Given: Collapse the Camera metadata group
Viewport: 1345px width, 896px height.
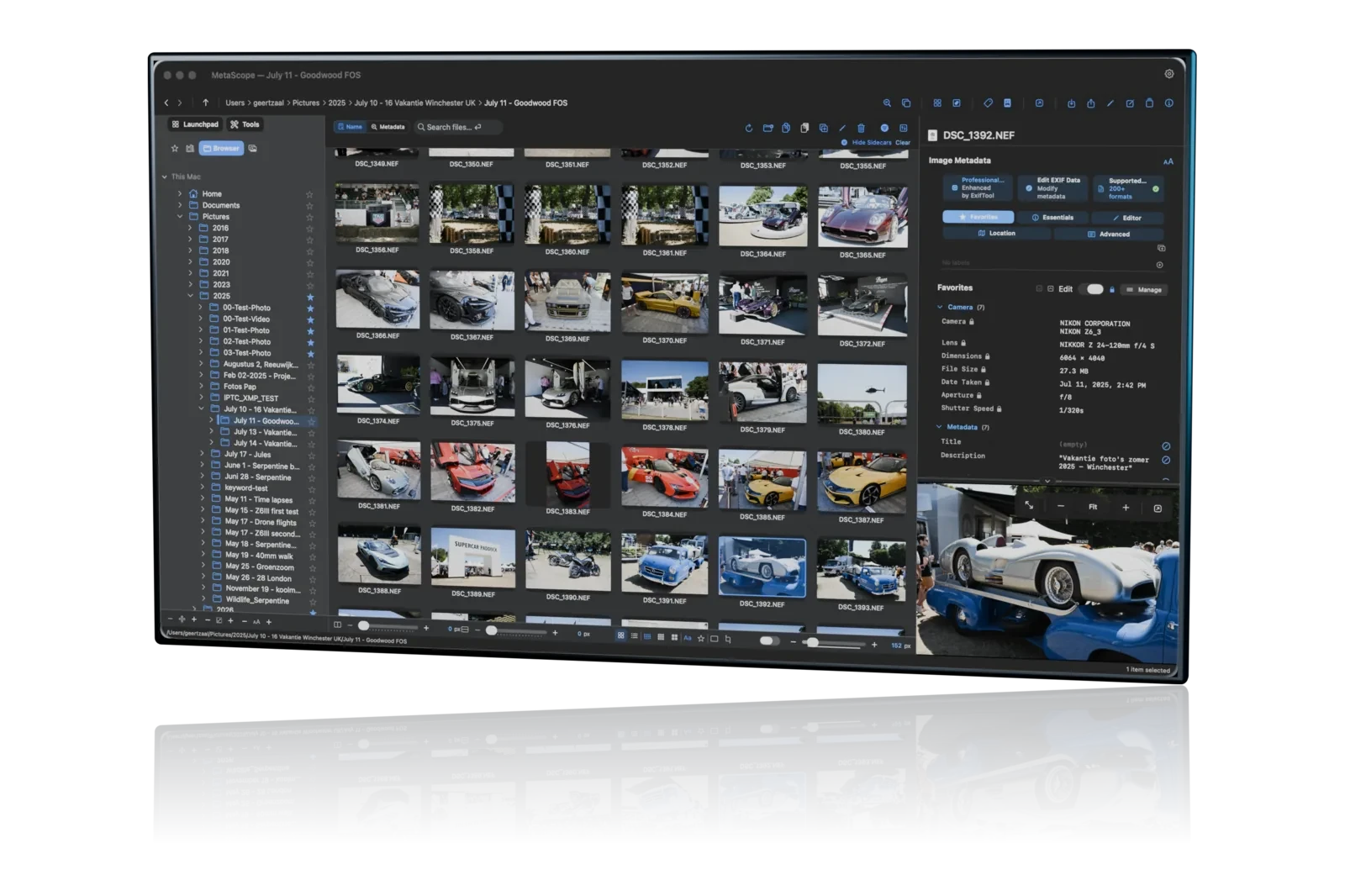Looking at the screenshot, I should tap(940, 307).
